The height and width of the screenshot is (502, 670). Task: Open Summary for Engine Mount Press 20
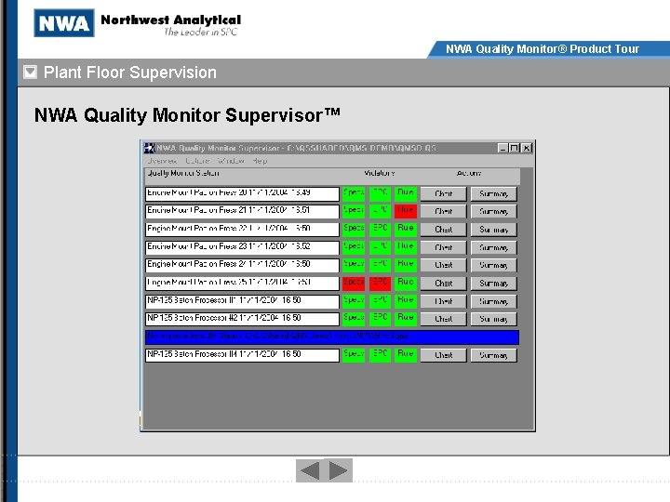[x=493, y=193]
